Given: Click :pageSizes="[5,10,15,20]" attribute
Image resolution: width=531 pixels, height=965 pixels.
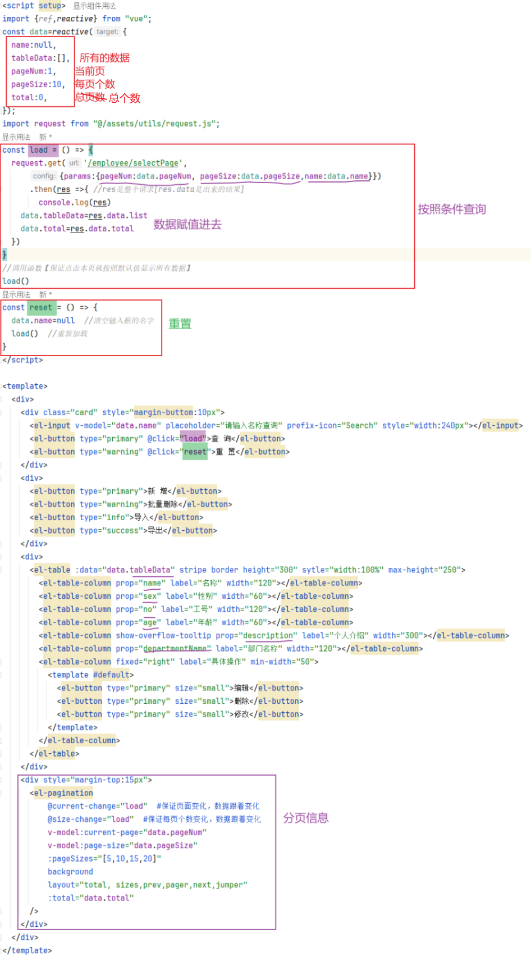Looking at the screenshot, I should pos(104,858).
